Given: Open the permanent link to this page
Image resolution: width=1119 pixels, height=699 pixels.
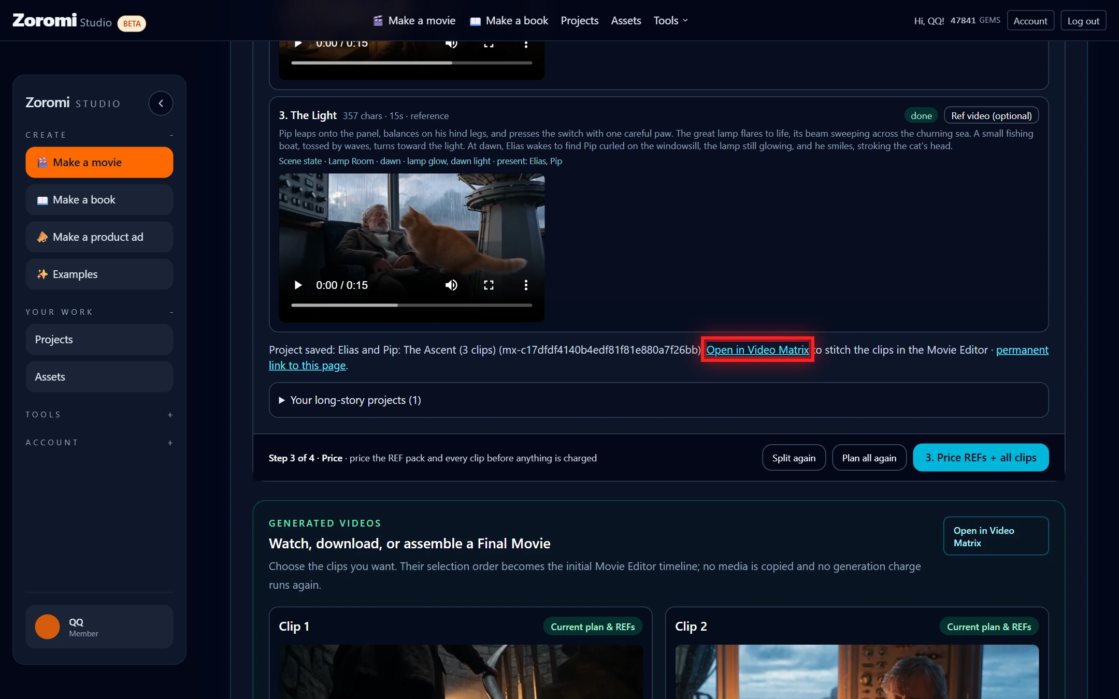Looking at the screenshot, I should (x=1022, y=349).
